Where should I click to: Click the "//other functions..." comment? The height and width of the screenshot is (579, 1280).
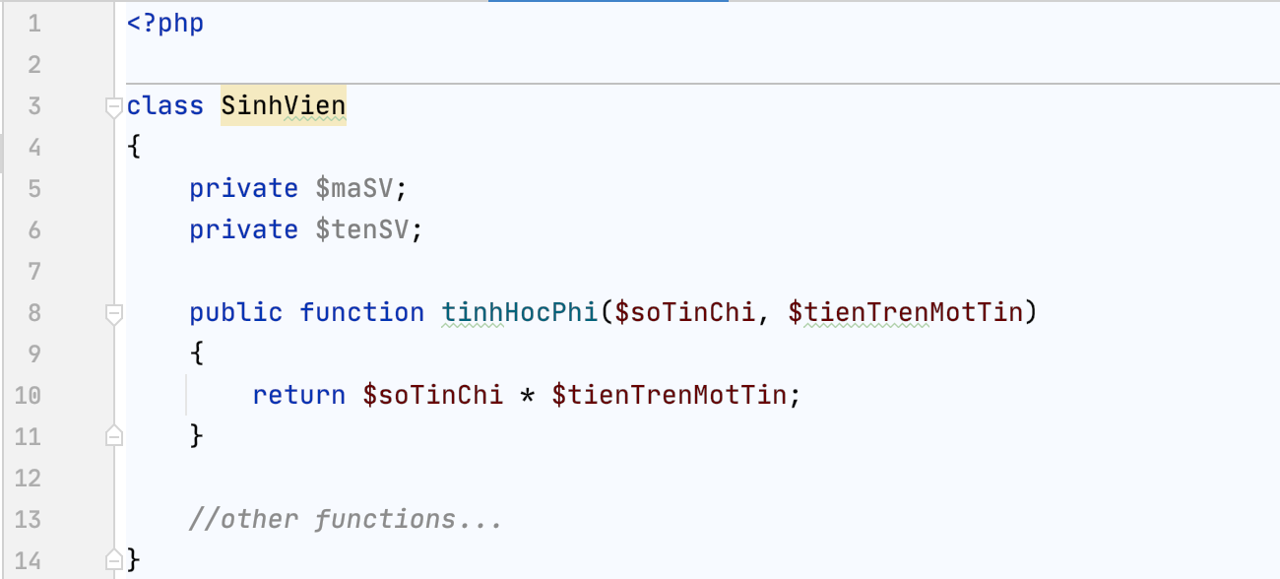tap(346, 519)
